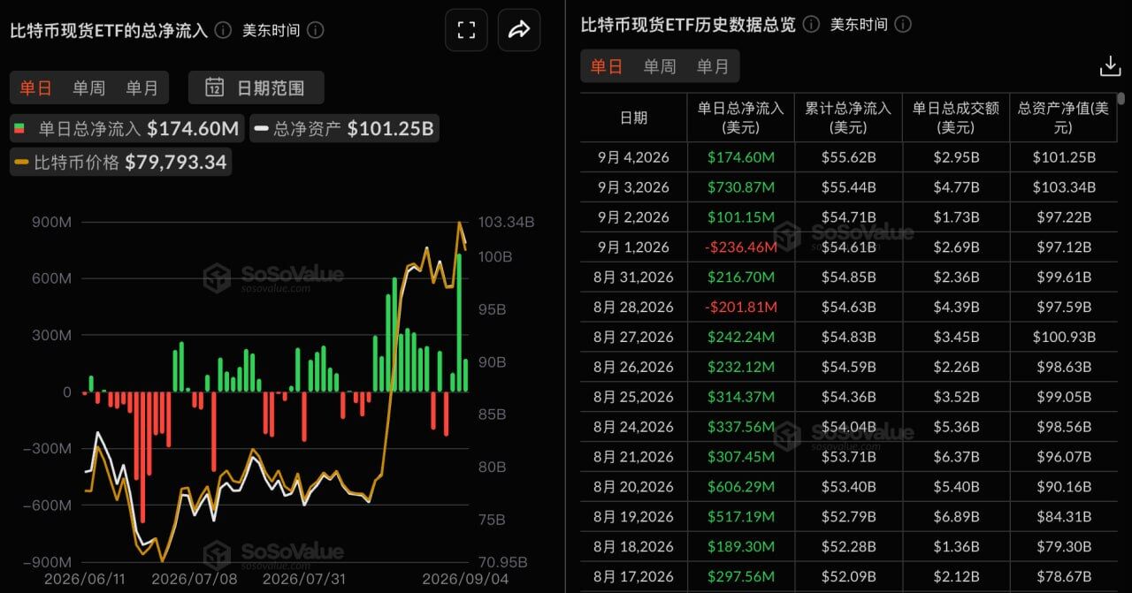1132x593 pixels.
Task: Click the $103.34B net asset cell
Action: click(x=1063, y=187)
